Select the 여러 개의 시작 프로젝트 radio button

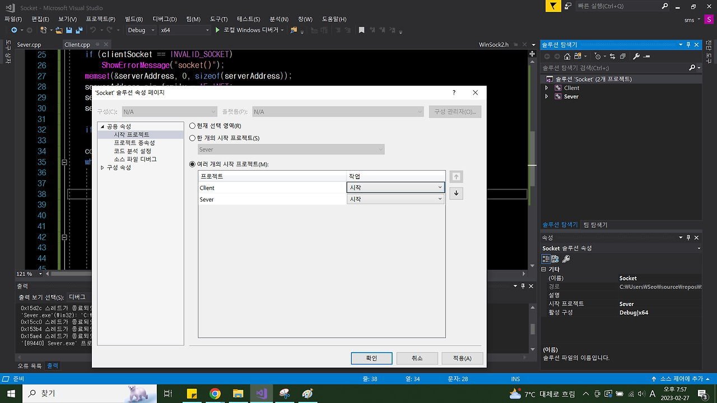pyautogui.click(x=193, y=164)
